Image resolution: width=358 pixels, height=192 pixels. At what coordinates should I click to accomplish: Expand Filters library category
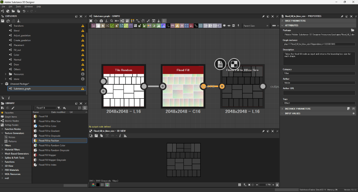pos(2,146)
